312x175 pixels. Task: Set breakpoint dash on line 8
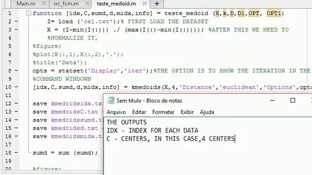pos(16,70)
